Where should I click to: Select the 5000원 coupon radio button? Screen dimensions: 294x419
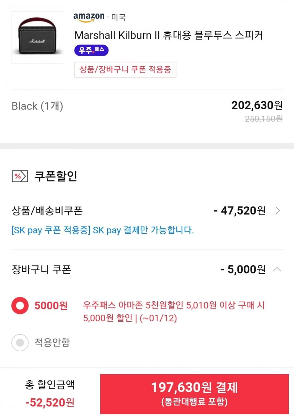[20, 306]
